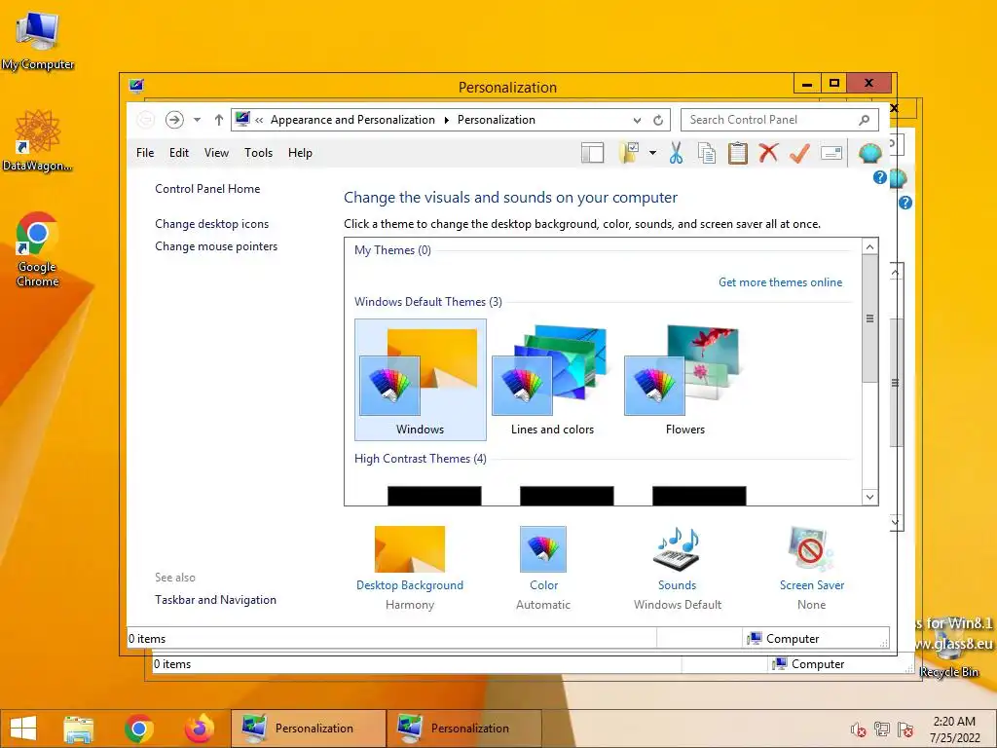This screenshot has width=997, height=748.
Task: Open the Edit menu
Action: click(179, 153)
